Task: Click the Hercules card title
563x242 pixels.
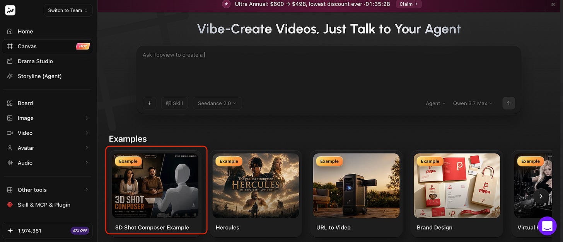Action: 227,227
